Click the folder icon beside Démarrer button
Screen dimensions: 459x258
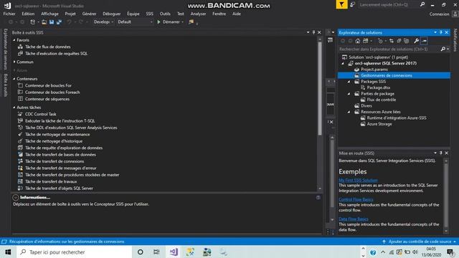[x=191, y=22]
